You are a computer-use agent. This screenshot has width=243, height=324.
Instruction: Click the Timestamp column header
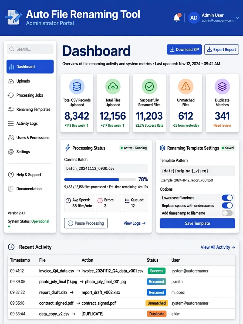tap(20, 260)
